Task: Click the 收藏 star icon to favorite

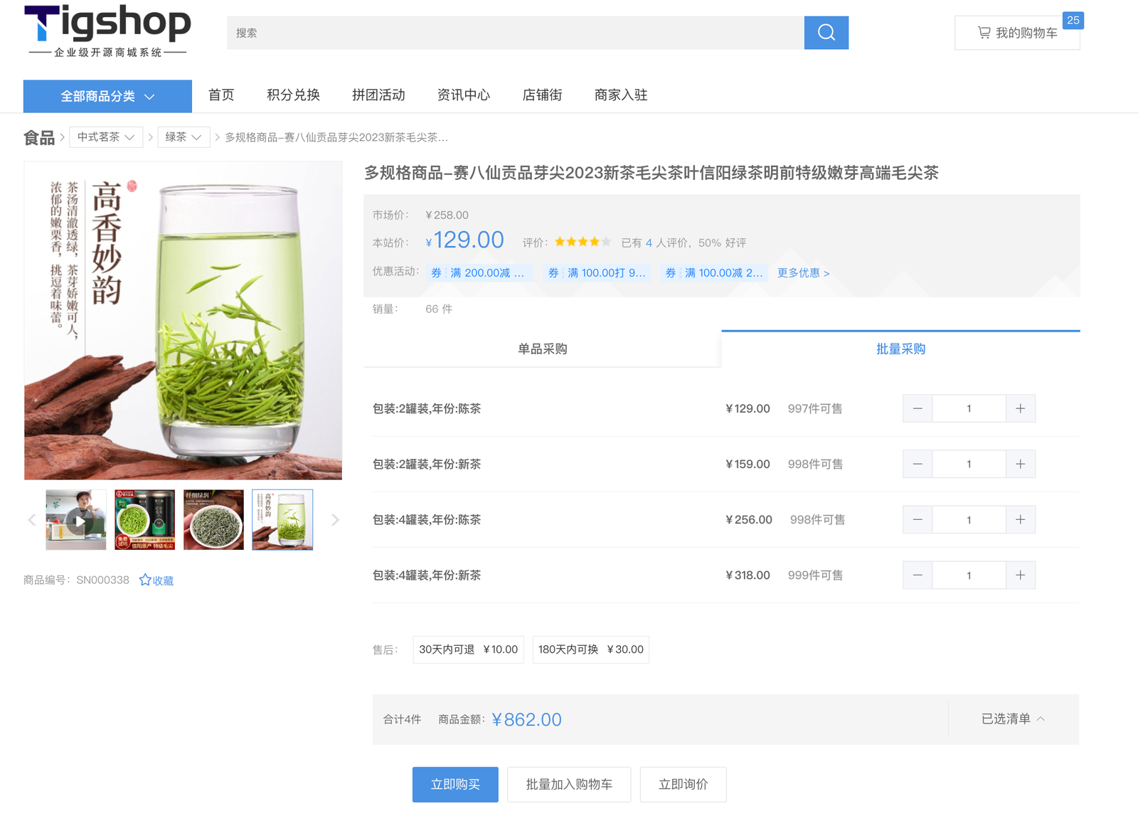Action: coord(146,580)
